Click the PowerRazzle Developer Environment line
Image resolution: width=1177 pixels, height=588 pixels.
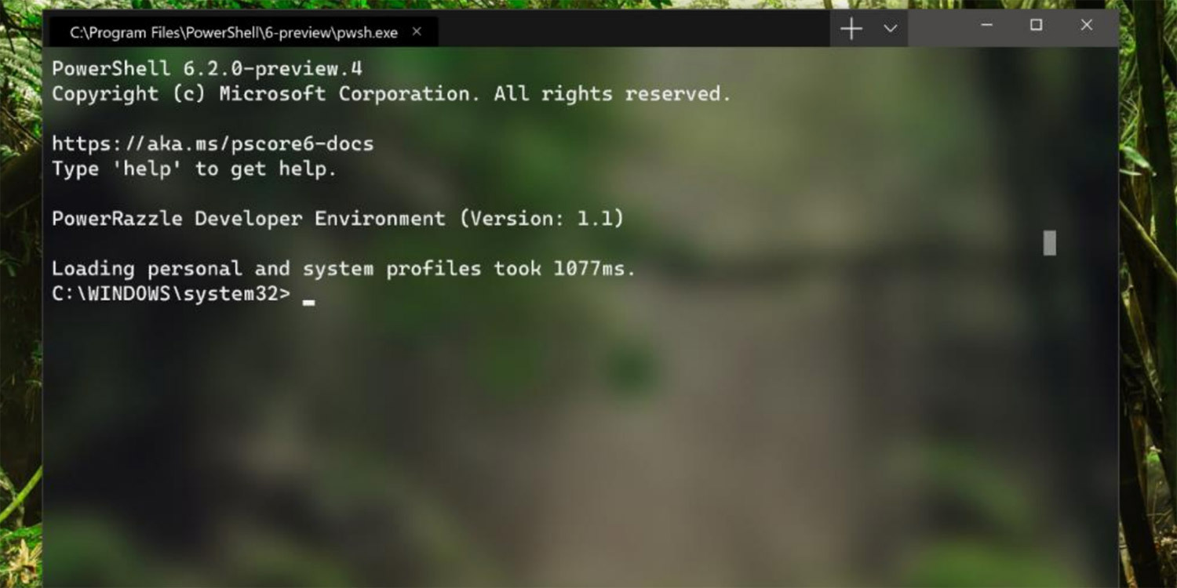[337, 218]
